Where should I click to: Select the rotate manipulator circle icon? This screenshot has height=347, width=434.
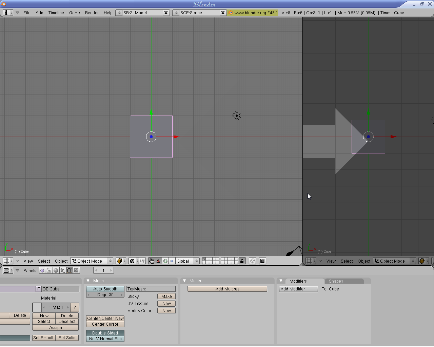165,261
